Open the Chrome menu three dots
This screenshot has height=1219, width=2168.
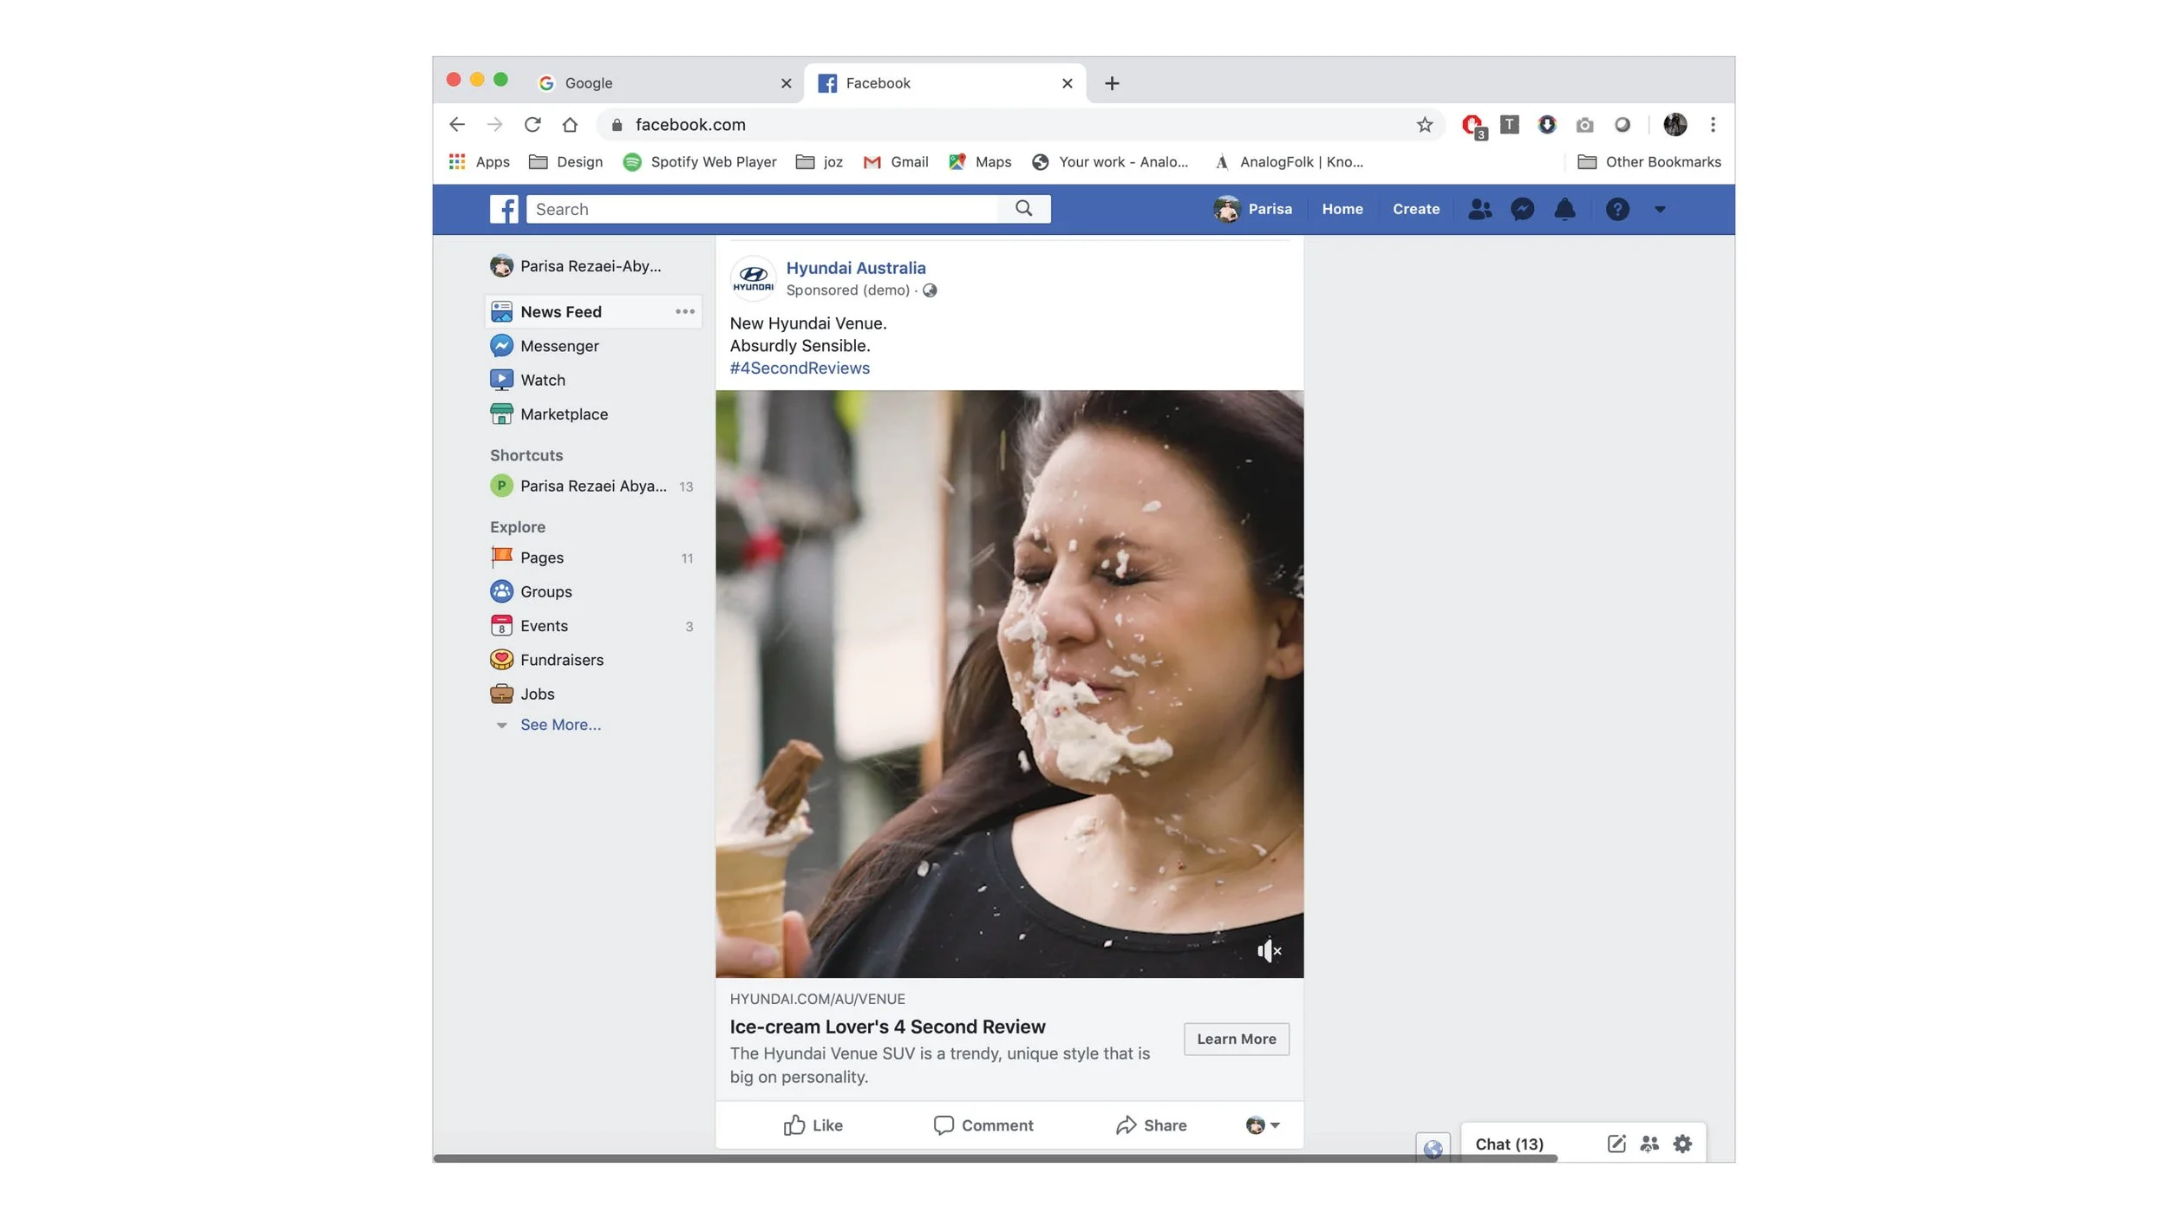[1713, 125]
